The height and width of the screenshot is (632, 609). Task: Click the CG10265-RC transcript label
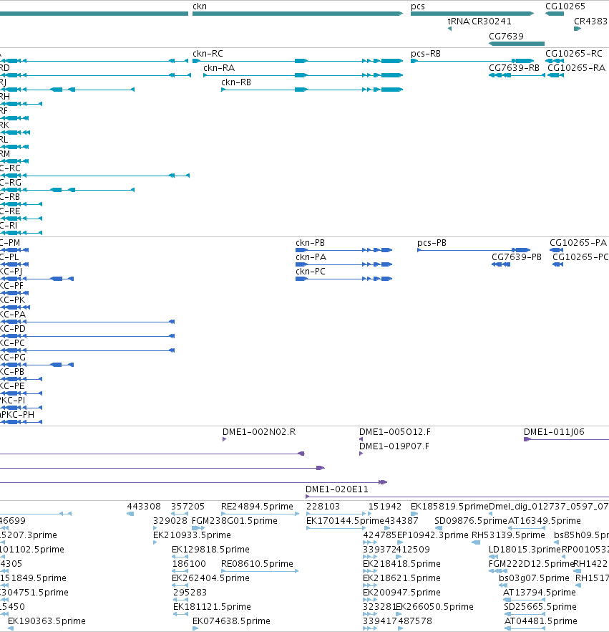point(574,54)
